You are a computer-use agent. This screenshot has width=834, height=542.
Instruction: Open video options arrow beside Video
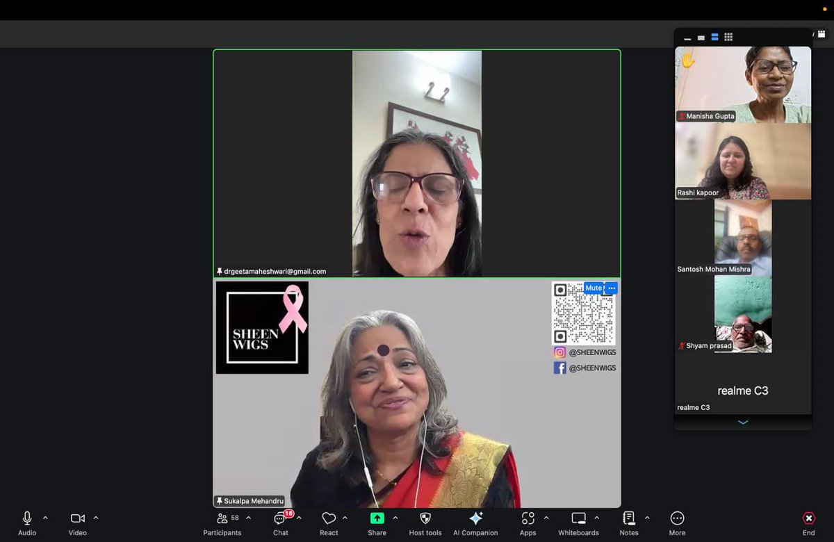tap(96, 518)
